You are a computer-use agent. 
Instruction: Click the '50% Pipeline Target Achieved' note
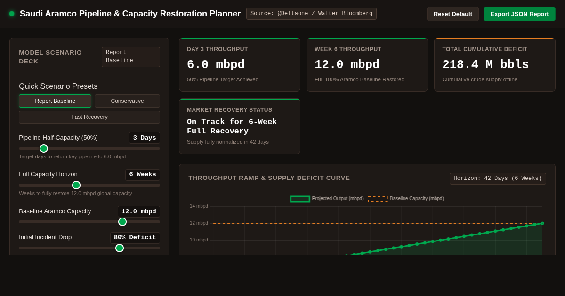tap(223, 79)
